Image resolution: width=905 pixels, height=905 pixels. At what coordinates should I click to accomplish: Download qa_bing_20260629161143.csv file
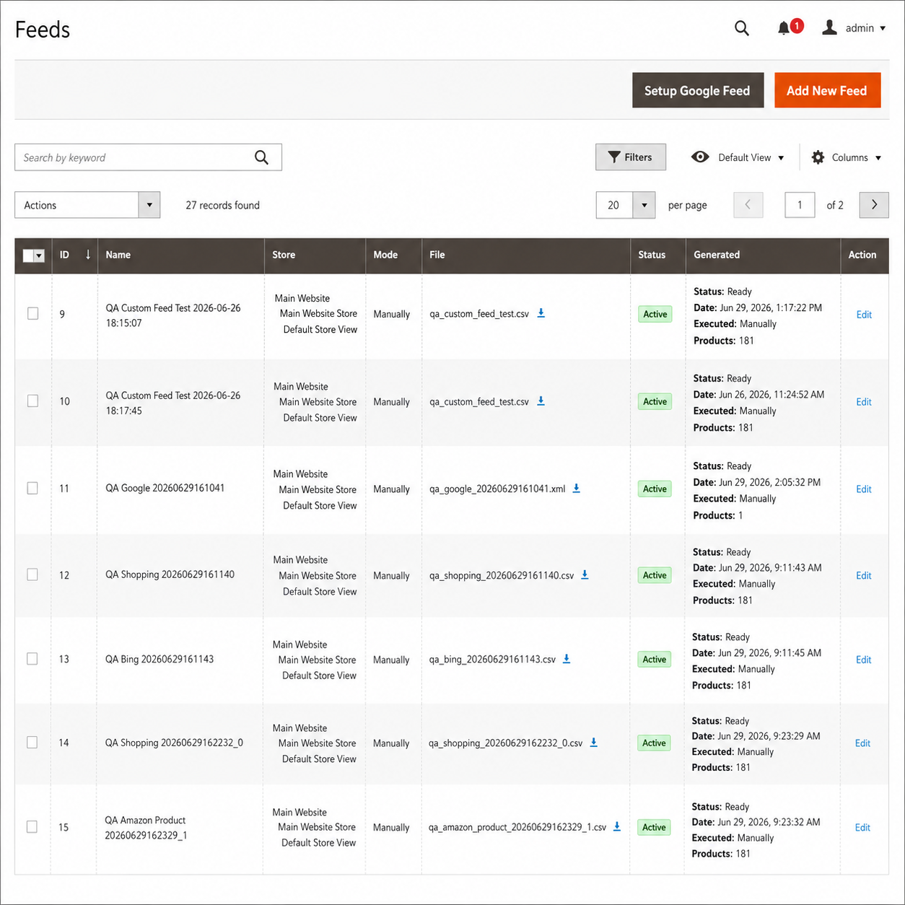click(567, 659)
